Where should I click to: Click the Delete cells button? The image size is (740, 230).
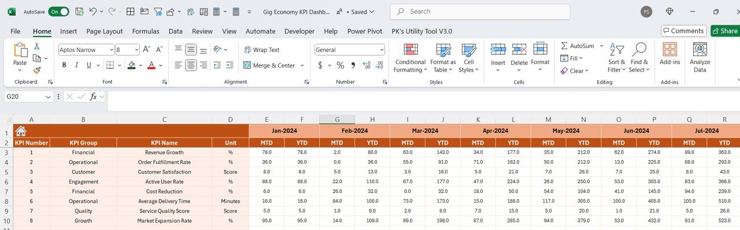pyautogui.click(x=519, y=58)
